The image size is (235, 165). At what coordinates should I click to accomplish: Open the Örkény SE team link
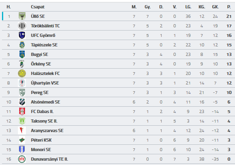coord(41,64)
